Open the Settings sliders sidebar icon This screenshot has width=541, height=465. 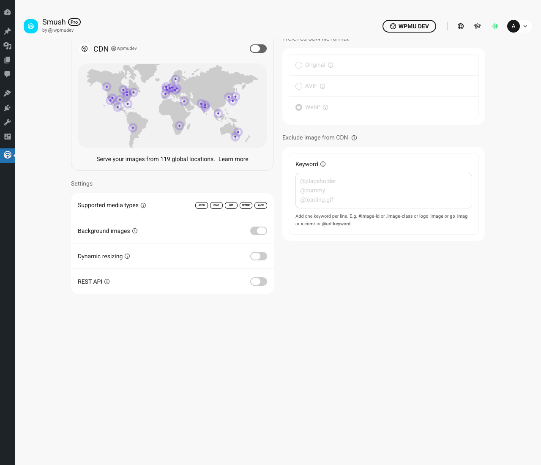click(x=7, y=137)
